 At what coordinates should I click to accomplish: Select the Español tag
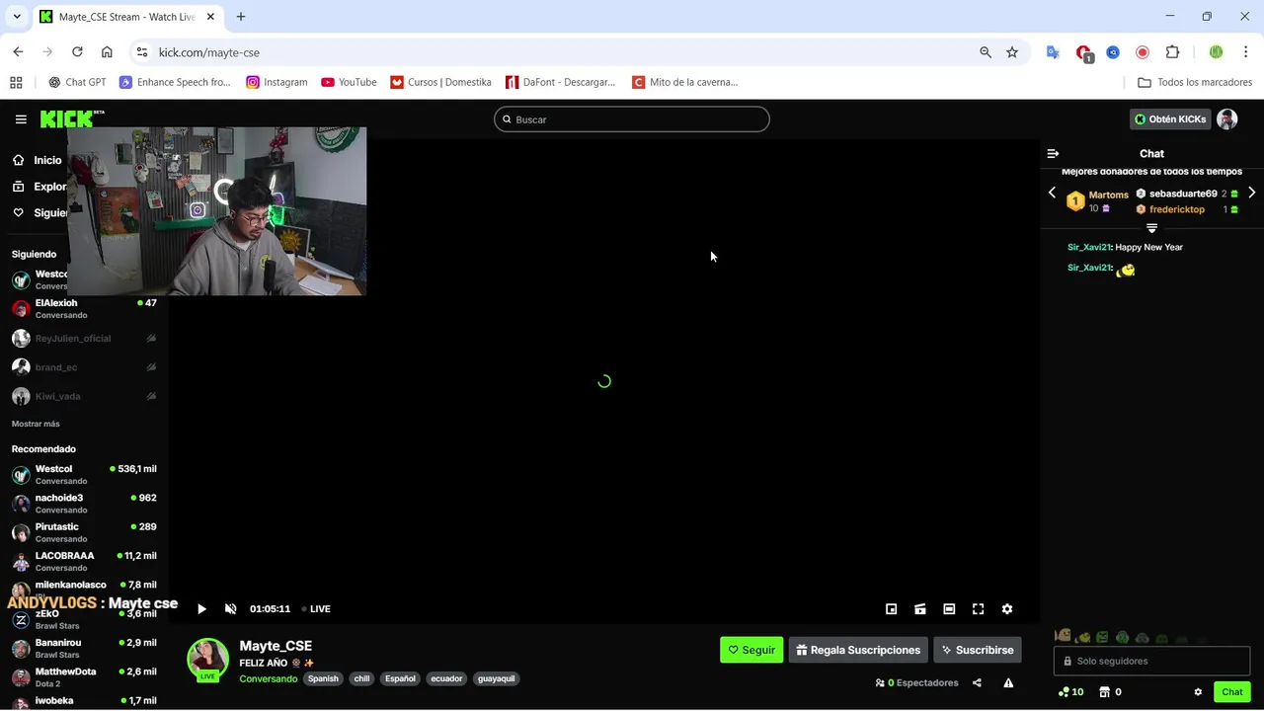400,679
